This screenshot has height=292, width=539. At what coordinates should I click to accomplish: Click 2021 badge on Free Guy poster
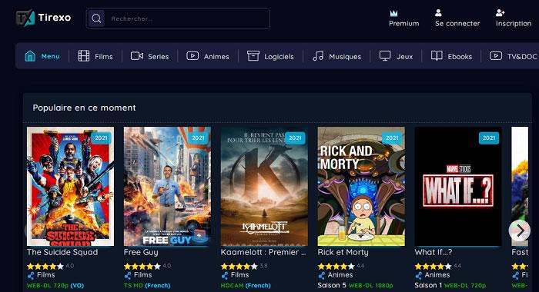click(x=198, y=138)
